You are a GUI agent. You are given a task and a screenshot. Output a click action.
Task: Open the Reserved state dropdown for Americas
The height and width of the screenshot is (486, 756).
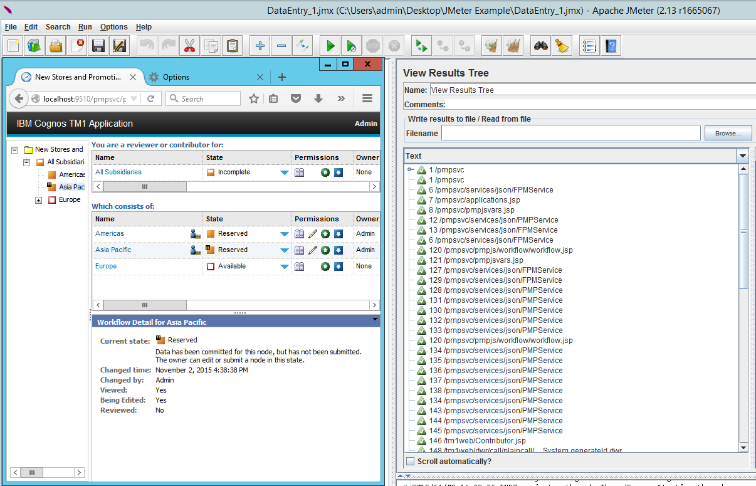tap(285, 234)
